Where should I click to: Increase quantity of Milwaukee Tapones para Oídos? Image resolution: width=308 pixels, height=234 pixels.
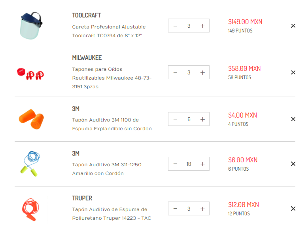pos(202,72)
